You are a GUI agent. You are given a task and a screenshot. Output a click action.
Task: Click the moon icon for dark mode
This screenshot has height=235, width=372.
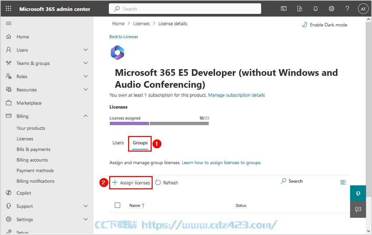tap(304, 24)
